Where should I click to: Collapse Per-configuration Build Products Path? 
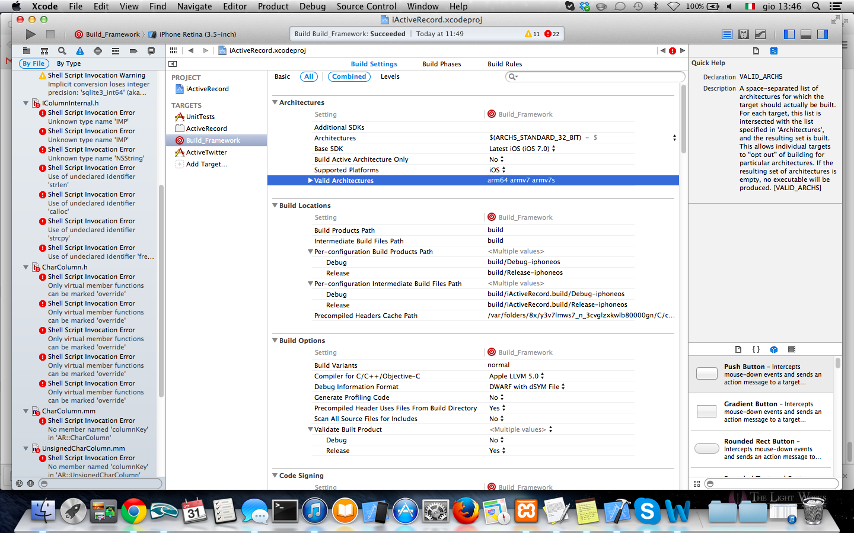[310, 252]
